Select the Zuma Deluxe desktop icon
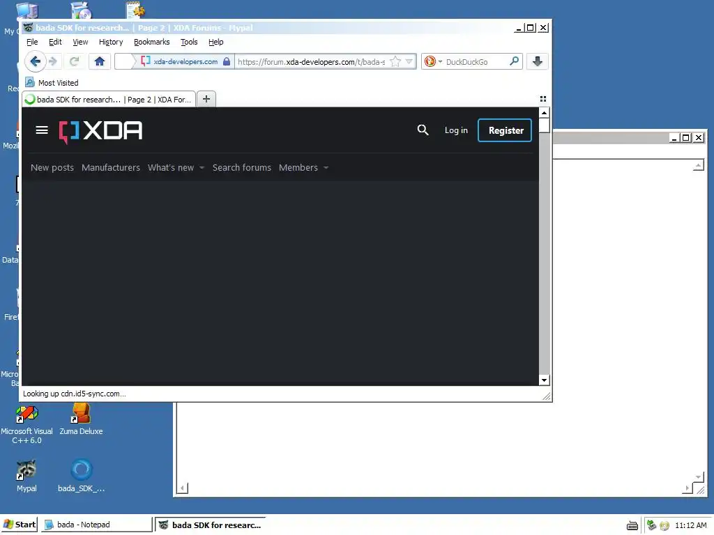The image size is (714, 535). point(81,419)
